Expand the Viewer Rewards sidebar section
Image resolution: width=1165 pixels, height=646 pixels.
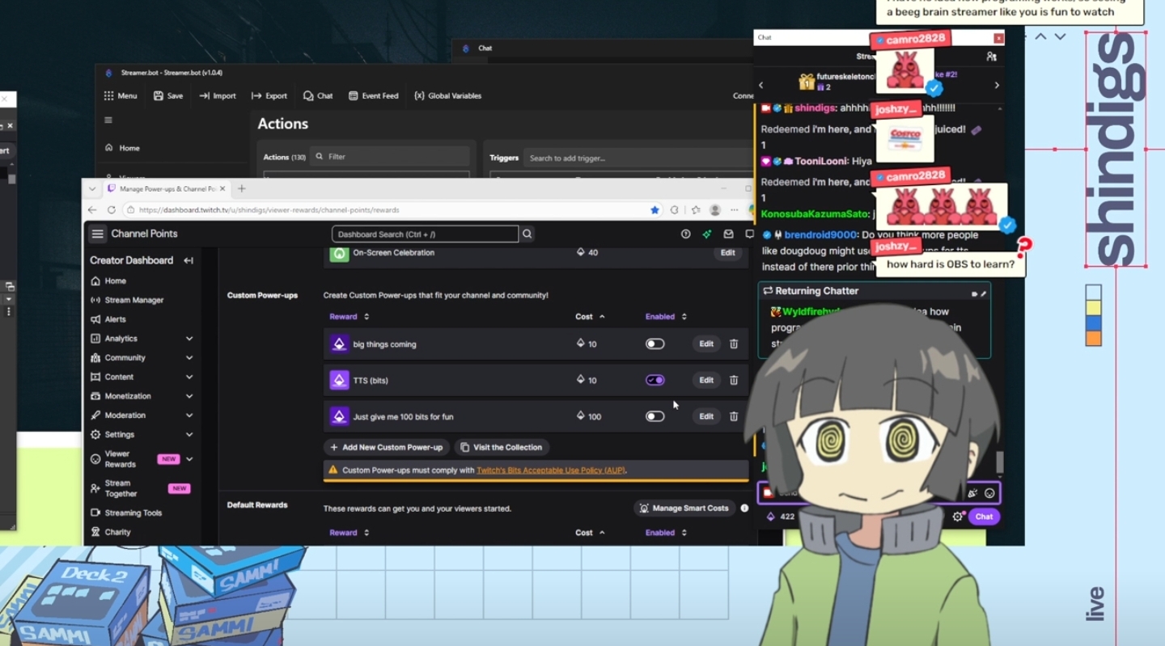(x=189, y=459)
